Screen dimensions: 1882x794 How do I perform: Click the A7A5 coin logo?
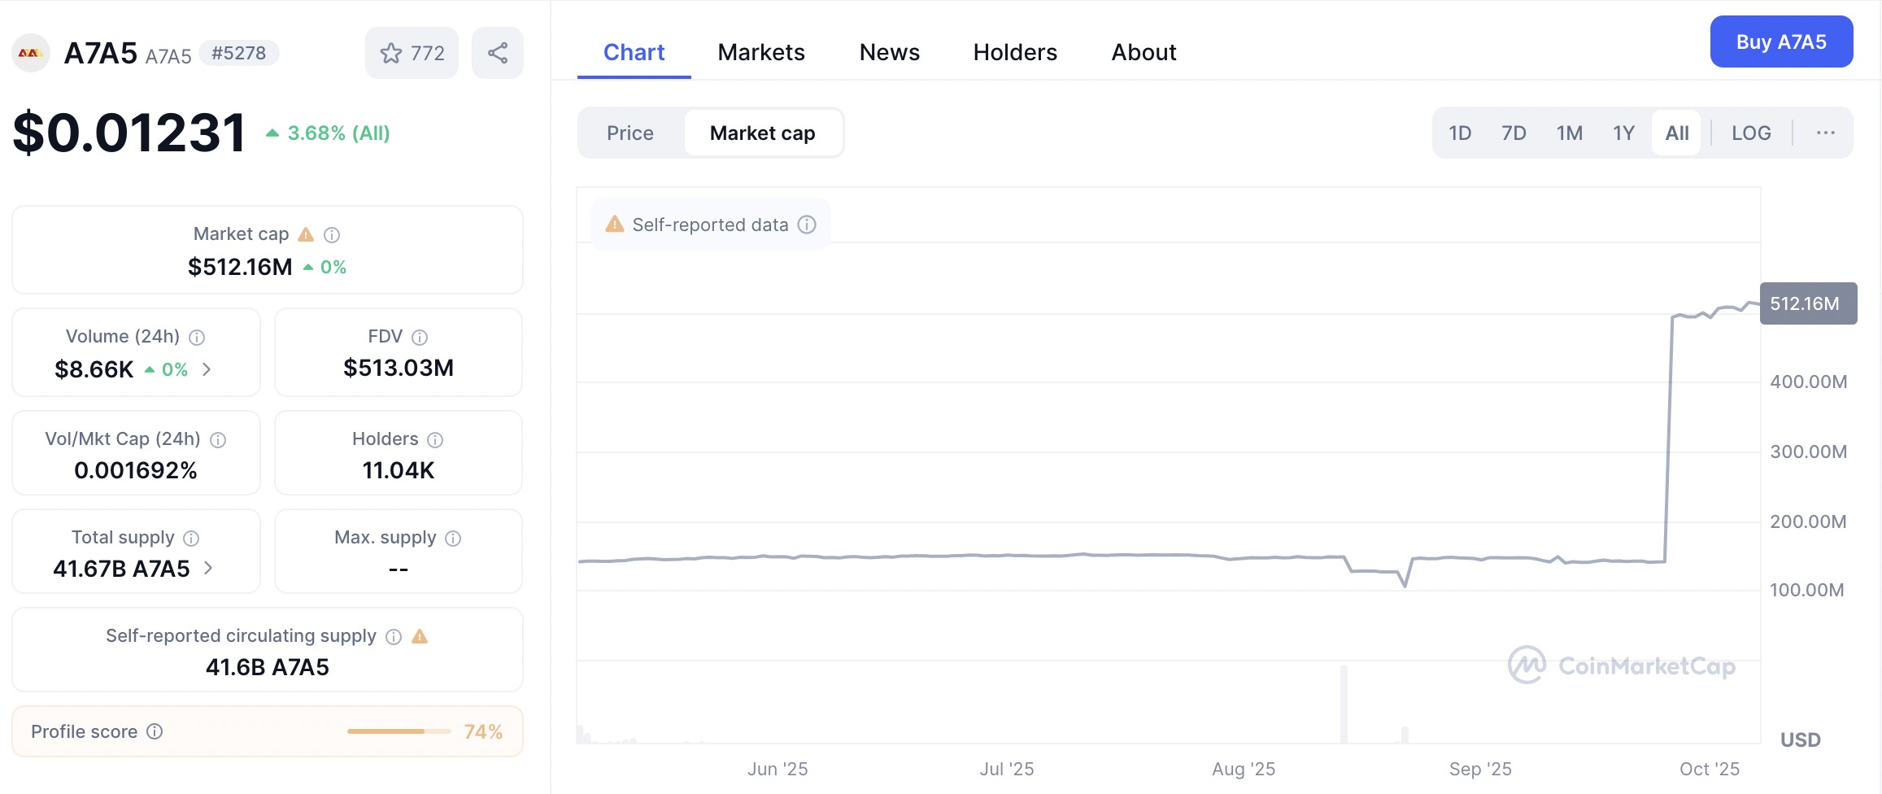tap(31, 54)
